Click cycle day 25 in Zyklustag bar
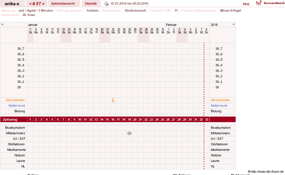285x175 pixels. point(162,119)
